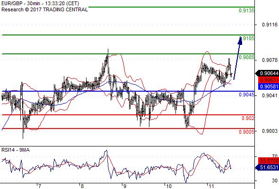Image resolution: width=279 pixels, height=189 pixels.
Task: Click the black 0.90644 current price tag
Action: [267, 73]
